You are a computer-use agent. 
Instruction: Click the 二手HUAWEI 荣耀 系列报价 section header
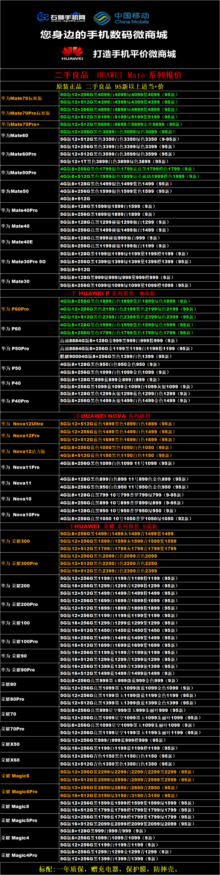[110, 527]
